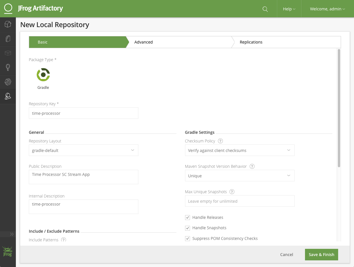Click the JFrog Artifactory circle logo

(x=8, y=9)
